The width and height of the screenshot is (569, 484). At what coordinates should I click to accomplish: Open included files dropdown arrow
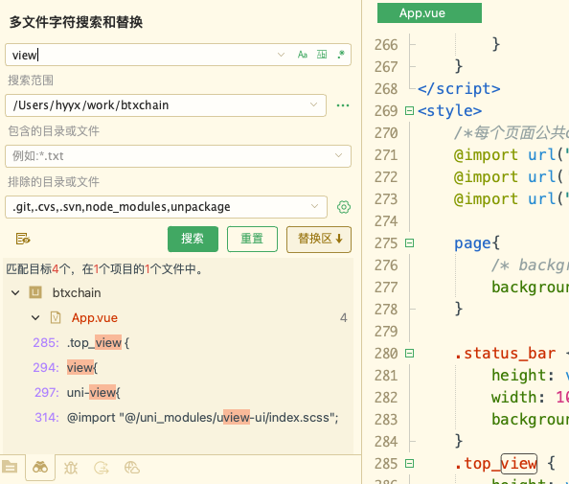pos(338,156)
